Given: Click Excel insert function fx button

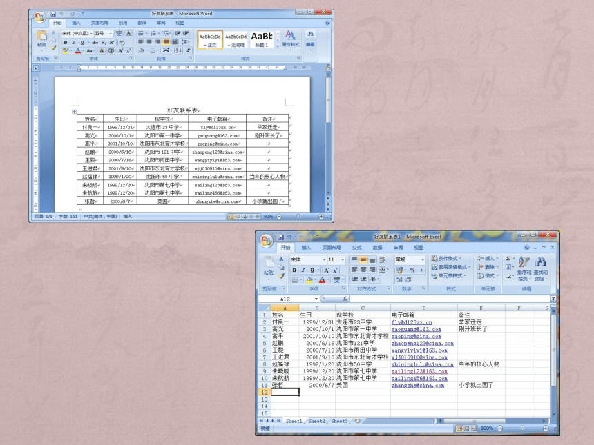Looking at the screenshot, I should point(345,299).
